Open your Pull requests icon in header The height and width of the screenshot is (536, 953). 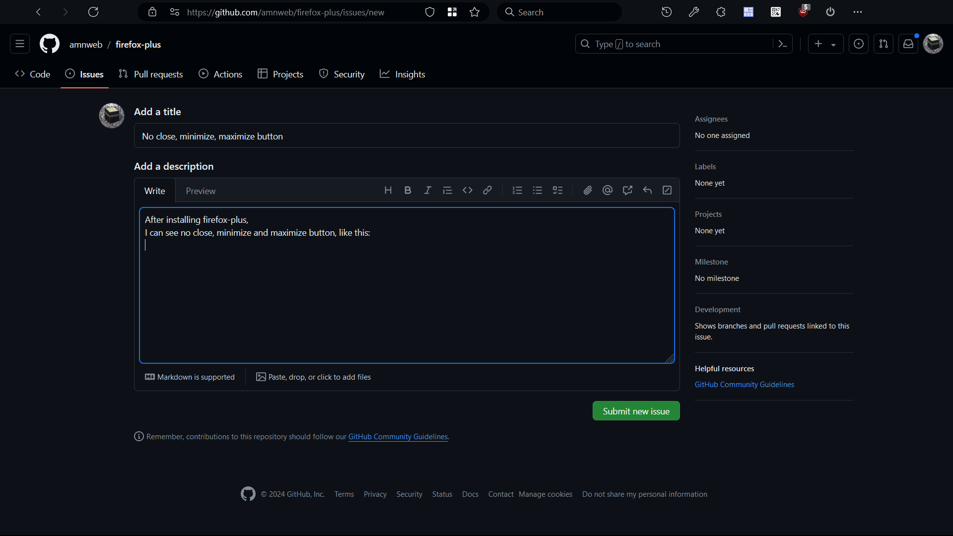884,44
